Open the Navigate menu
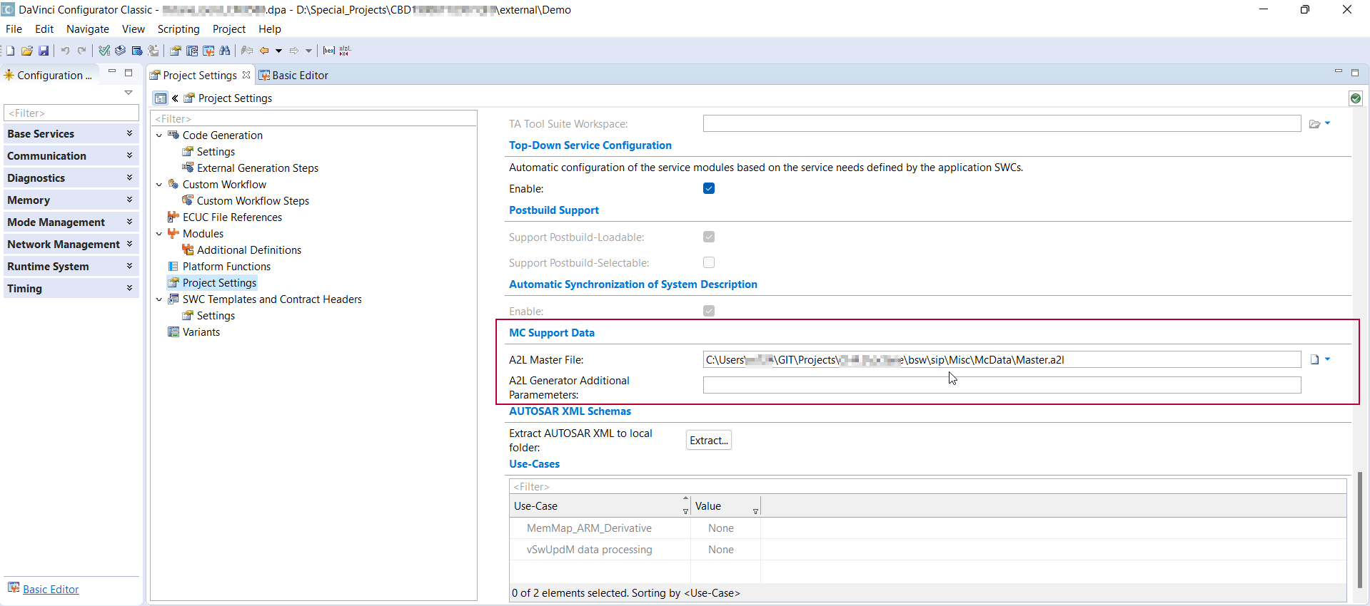The height and width of the screenshot is (606, 1370). point(88,29)
